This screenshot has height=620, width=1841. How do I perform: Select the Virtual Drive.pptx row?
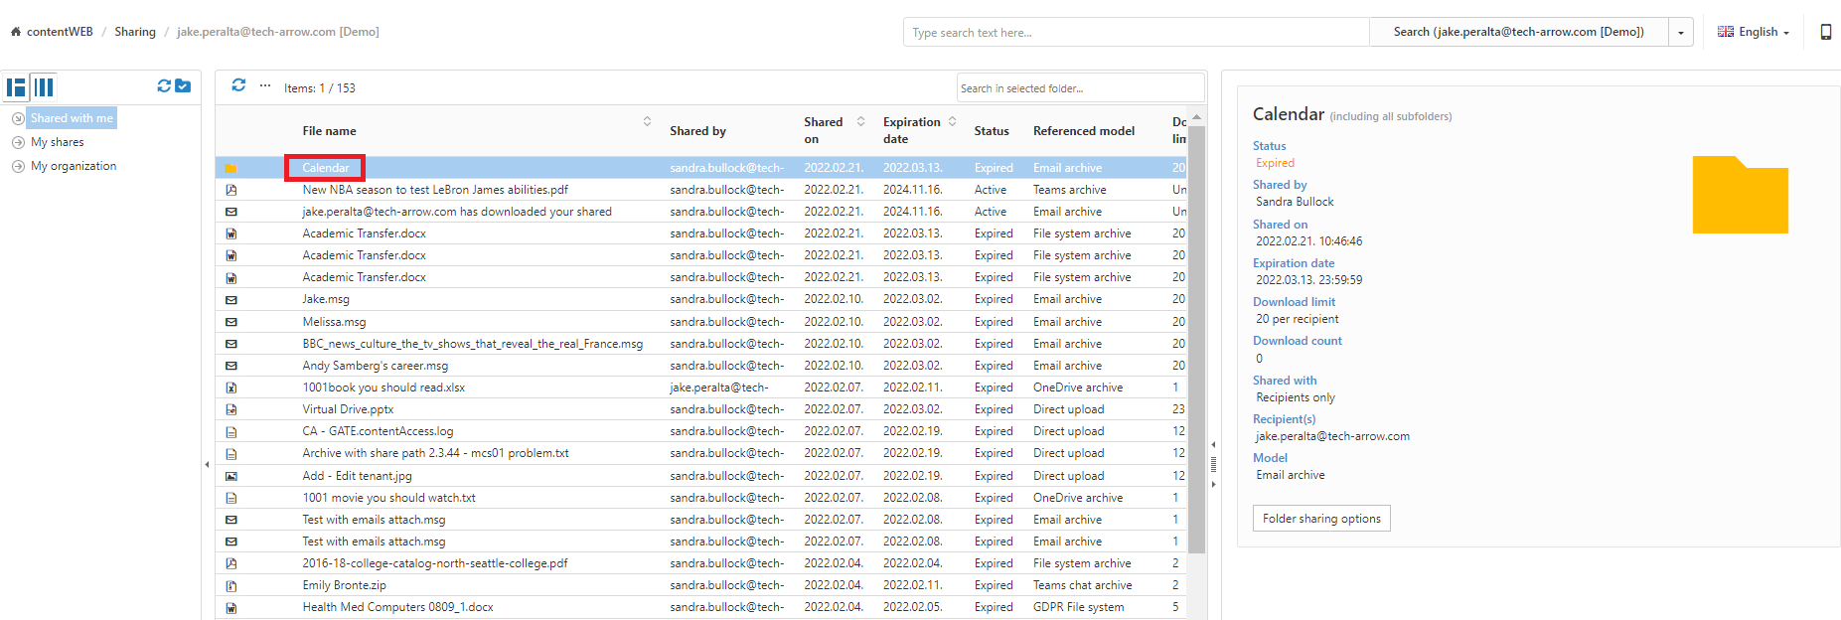(348, 409)
